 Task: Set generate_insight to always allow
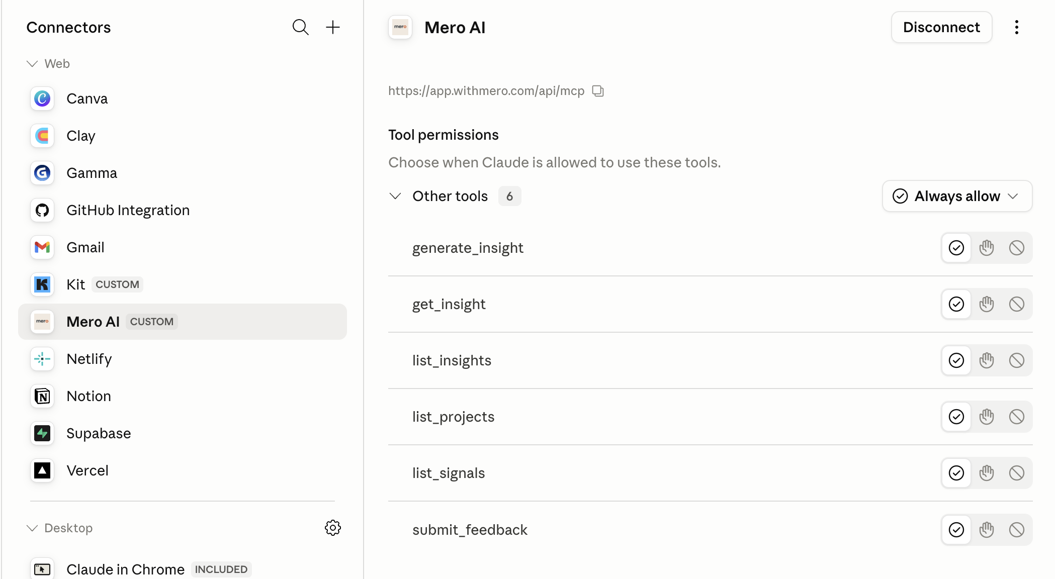point(956,248)
